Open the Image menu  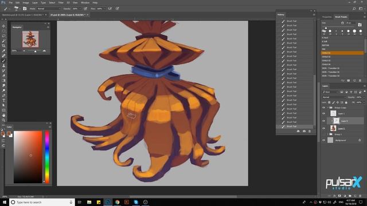click(x=26, y=2)
